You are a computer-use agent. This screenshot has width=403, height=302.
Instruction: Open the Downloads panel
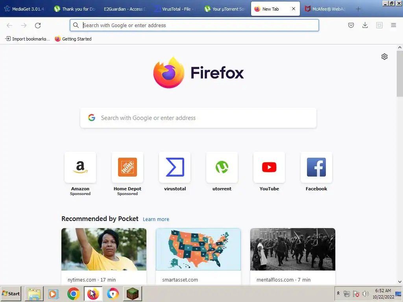click(x=365, y=25)
